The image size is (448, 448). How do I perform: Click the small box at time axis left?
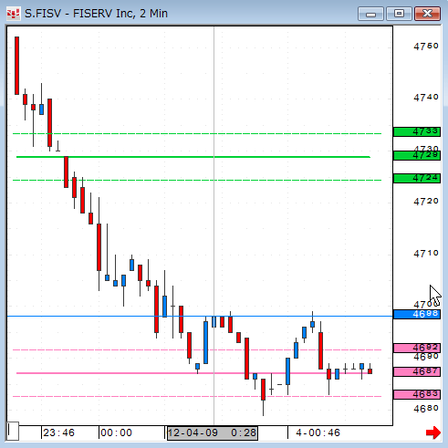pyautogui.click(x=13, y=431)
